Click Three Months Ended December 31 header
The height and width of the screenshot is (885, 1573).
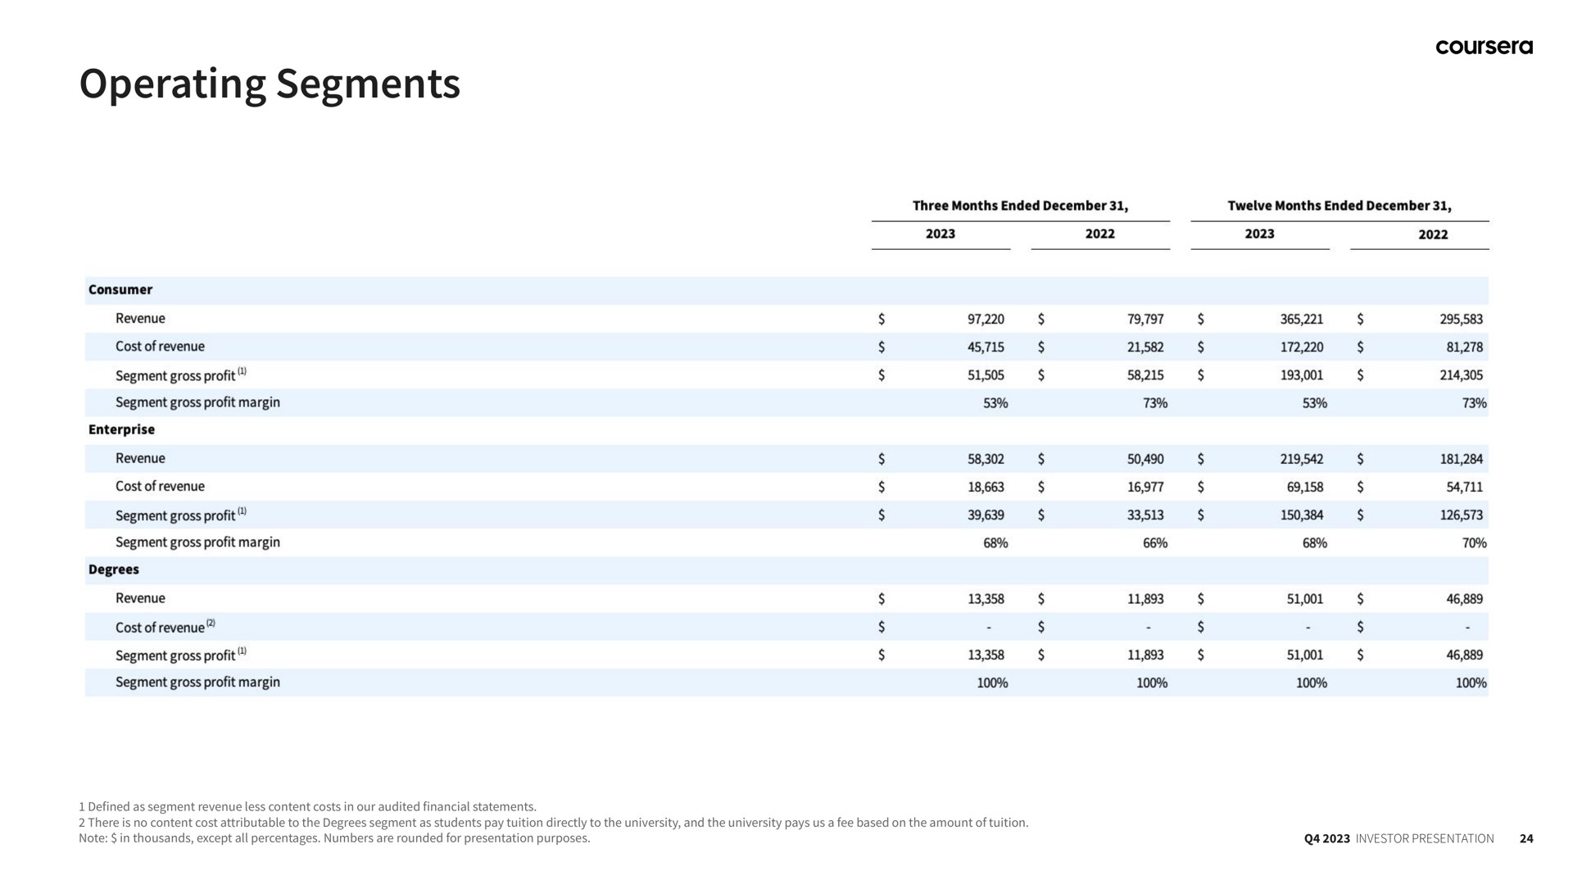click(1020, 206)
